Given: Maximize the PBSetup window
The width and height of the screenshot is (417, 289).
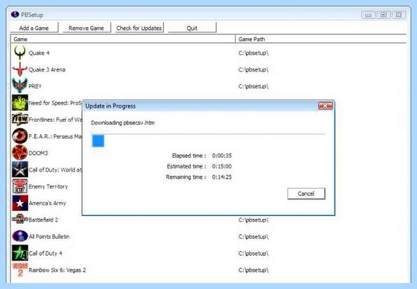Looking at the screenshot, I should coord(384,15).
